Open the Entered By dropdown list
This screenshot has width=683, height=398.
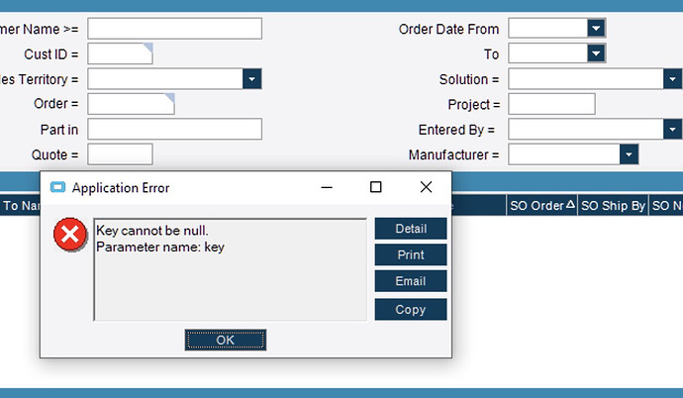pos(672,129)
